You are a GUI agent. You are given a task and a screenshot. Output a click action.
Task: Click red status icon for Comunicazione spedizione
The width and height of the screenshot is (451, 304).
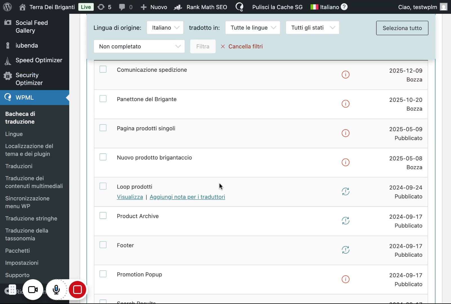[x=345, y=75]
